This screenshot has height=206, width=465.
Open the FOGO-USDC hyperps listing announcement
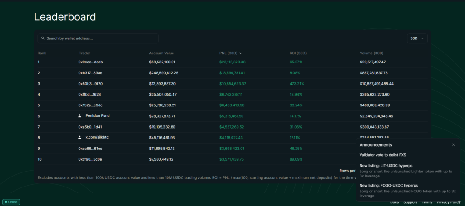389,185
